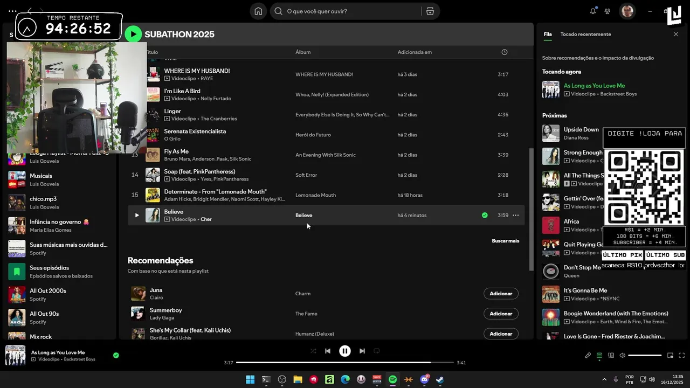Open the chico.mp3 playlist
Viewport: 690px width, 388px height.
(59, 203)
